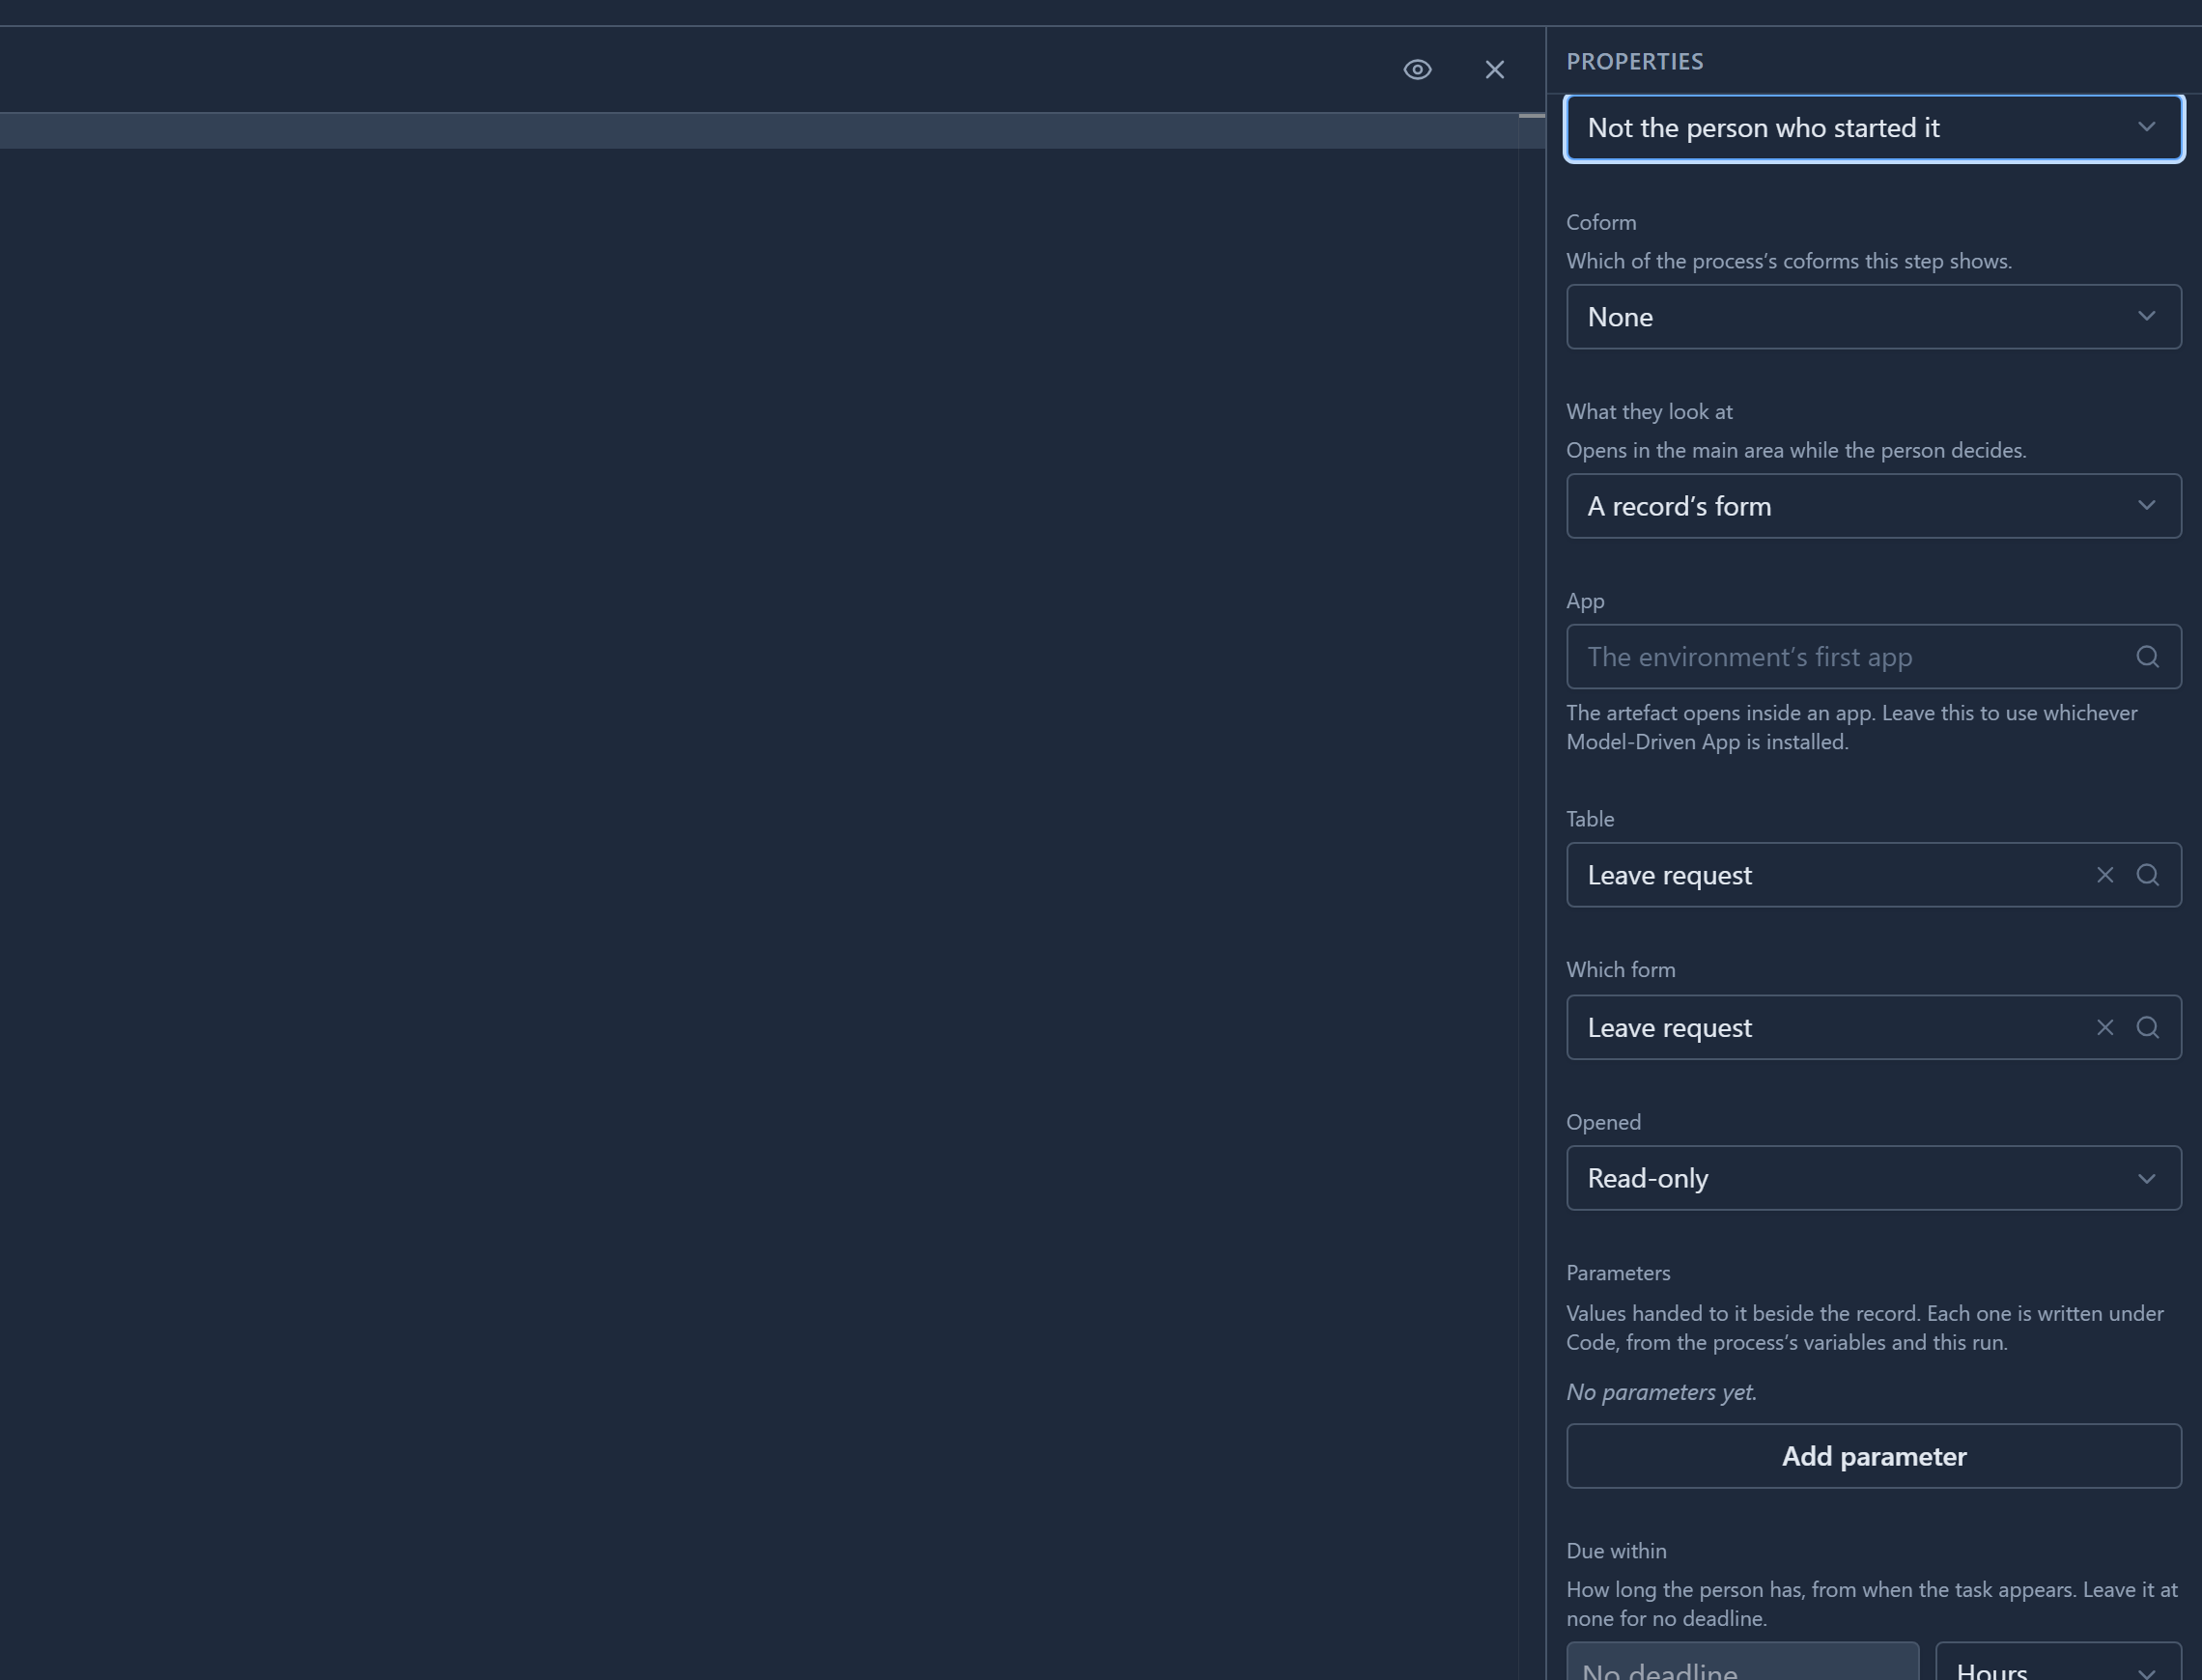Click the Which form field showing Leave request
2202x1680 pixels.
click(1873, 1027)
